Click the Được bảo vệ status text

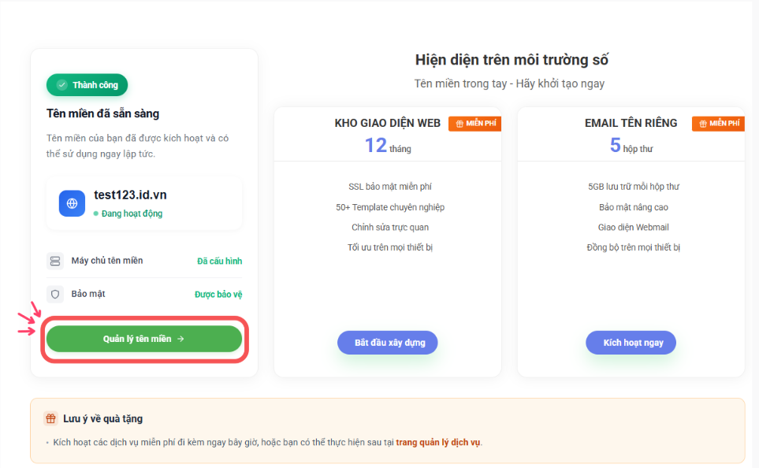[x=218, y=294]
